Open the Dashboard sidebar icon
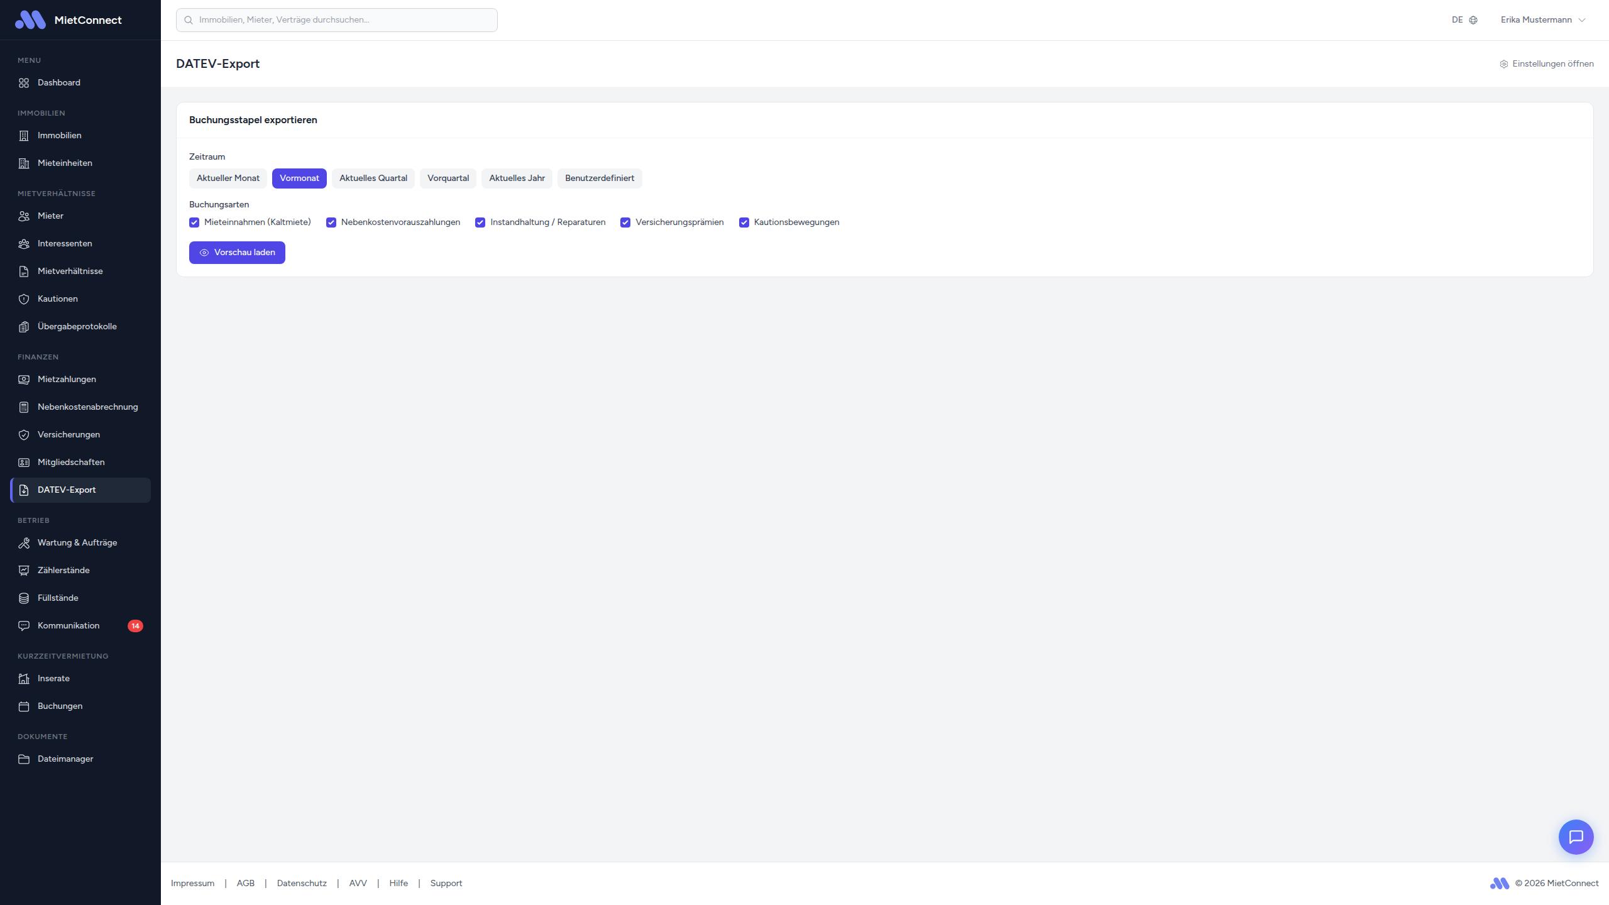Viewport: 1609px width, 905px height. click(x=24, y=82)
